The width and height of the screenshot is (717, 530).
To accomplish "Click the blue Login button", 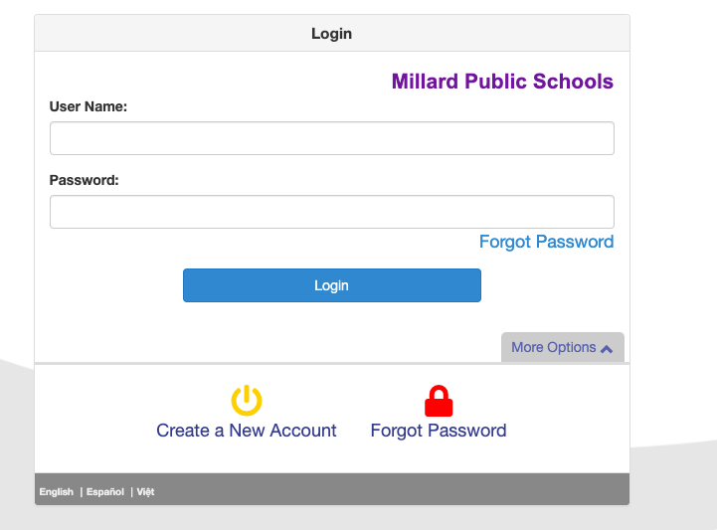I will click(332, 285).
